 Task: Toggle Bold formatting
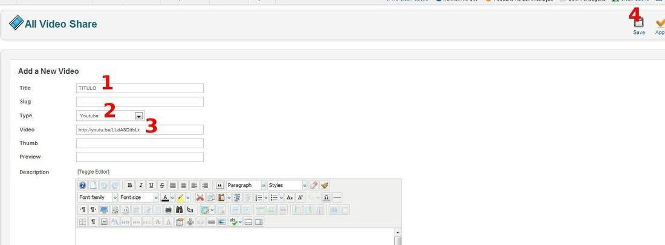130,185
